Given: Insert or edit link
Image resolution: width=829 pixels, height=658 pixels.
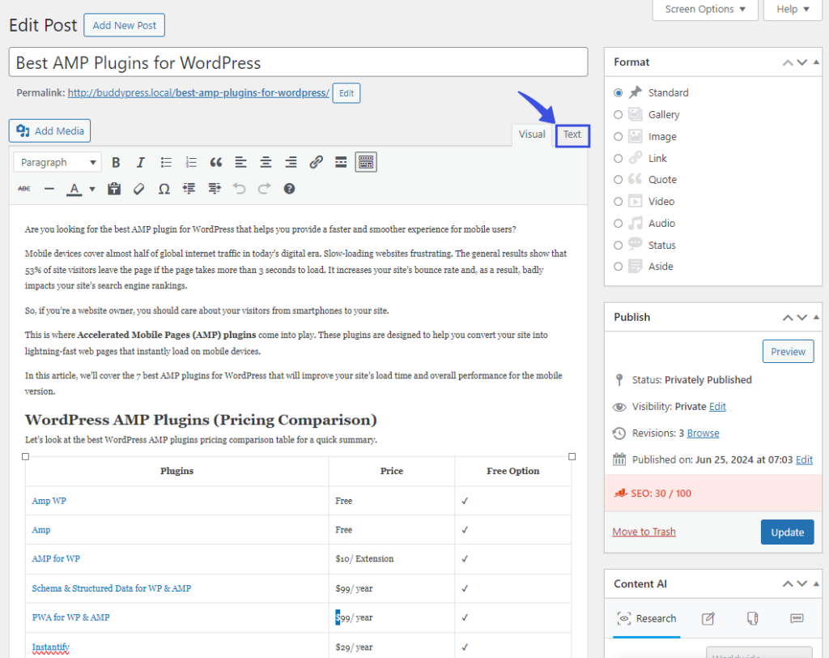Looking at the screenshot, I should 317,163.
